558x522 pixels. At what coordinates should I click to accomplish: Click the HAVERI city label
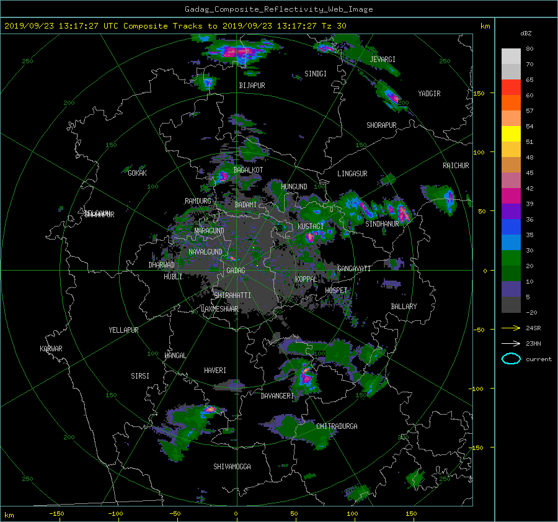[215, 371]
